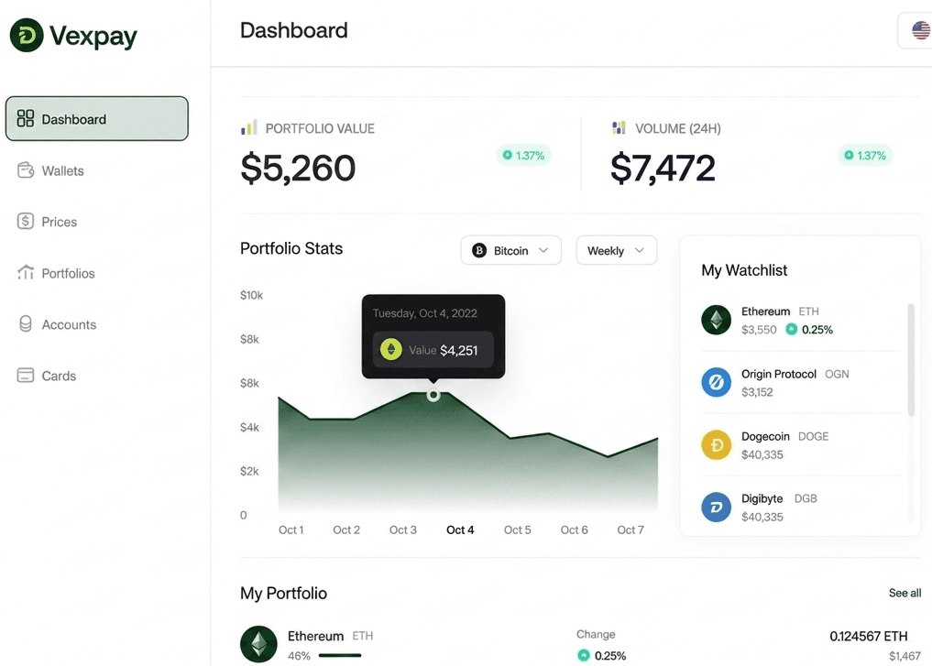Click the Prices dollar icon in sidebar
Viewport: 932px width, 666px height.
[26, 221]
